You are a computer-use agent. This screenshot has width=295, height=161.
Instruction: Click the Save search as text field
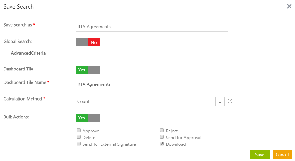click(x=152, y=27)
